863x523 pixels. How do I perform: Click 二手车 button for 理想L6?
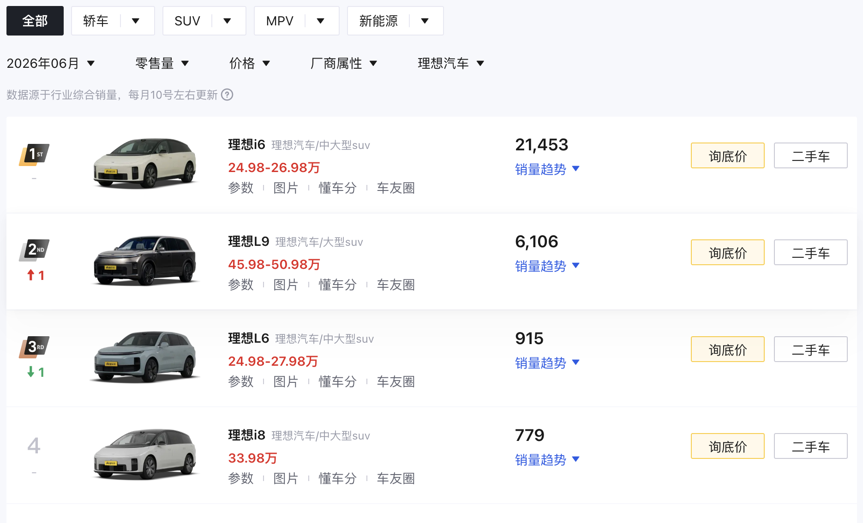tap(811, 350)
